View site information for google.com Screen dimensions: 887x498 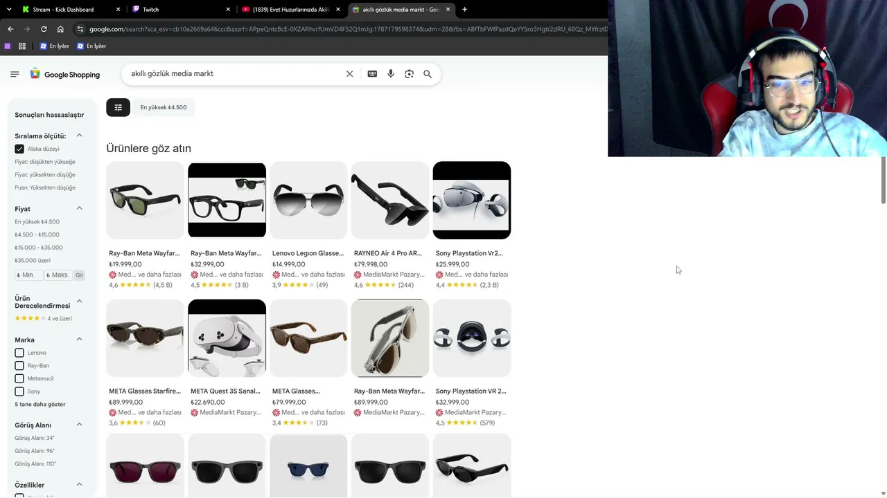(80, 29)
